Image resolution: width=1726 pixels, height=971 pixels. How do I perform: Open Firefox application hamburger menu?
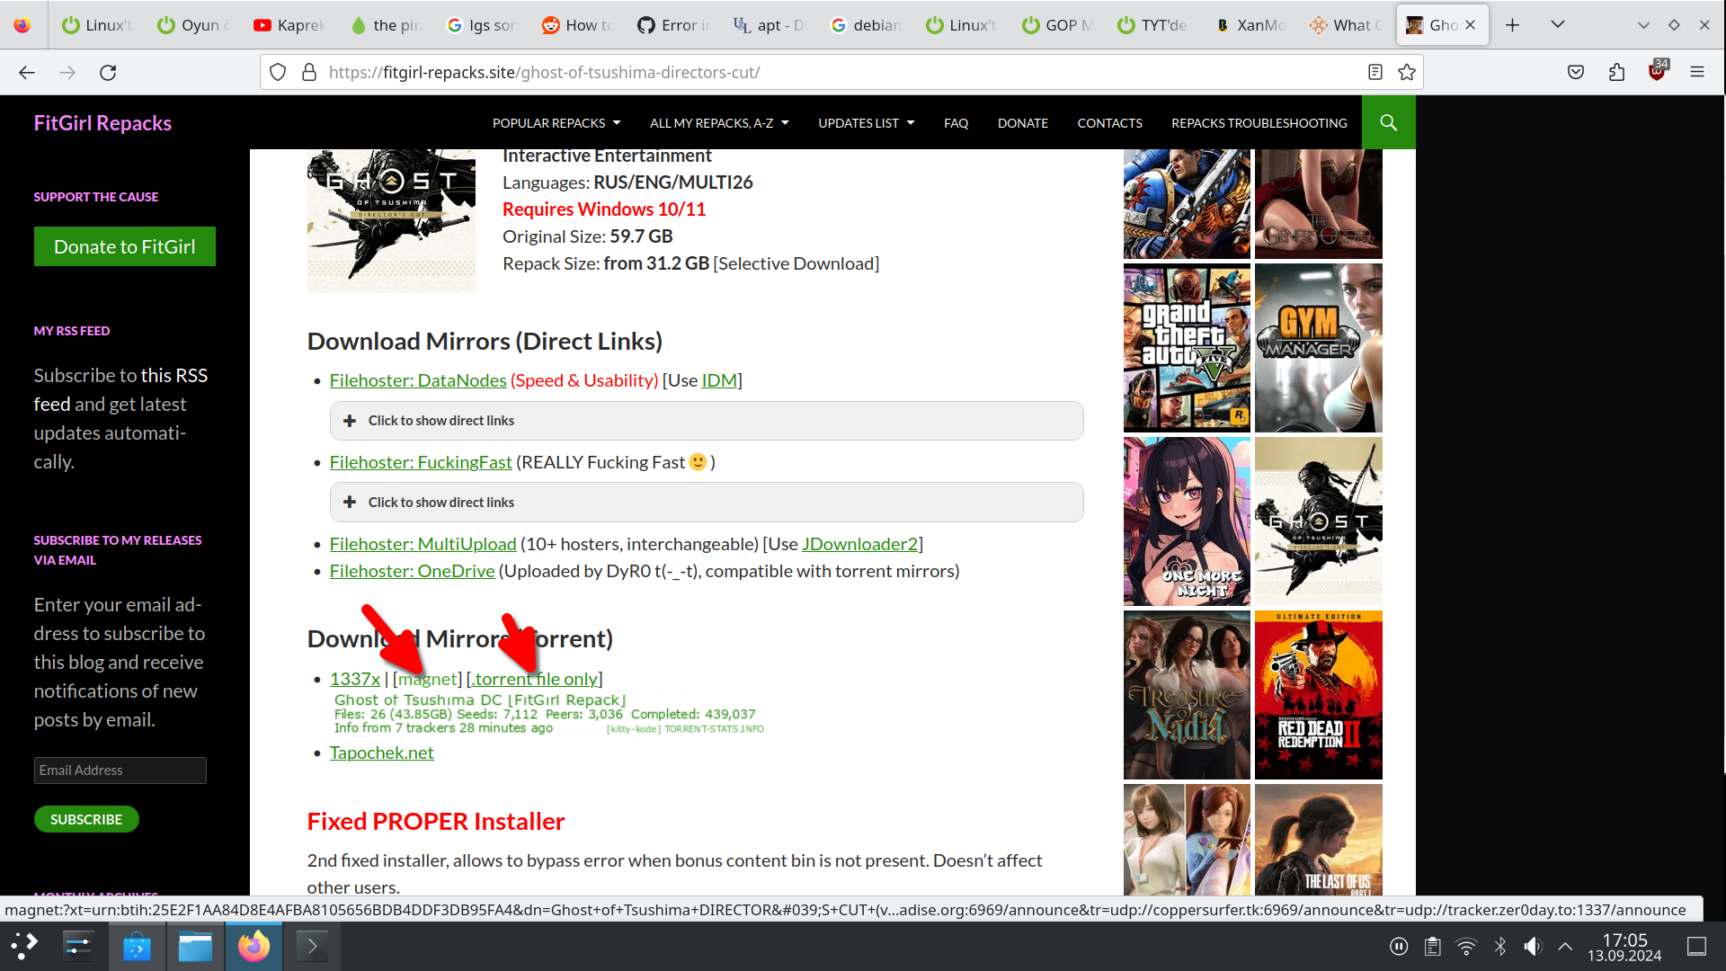click(1697, 72)
